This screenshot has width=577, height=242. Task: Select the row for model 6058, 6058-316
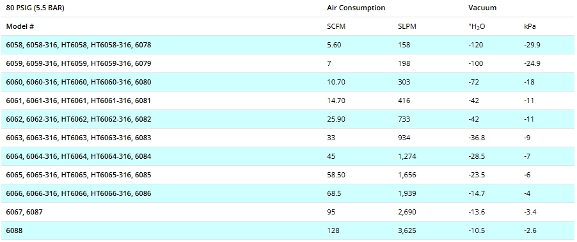288,45
